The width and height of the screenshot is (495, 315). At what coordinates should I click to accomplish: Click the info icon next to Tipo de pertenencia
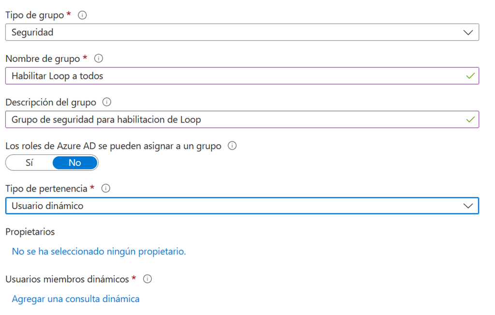(106, 188)
